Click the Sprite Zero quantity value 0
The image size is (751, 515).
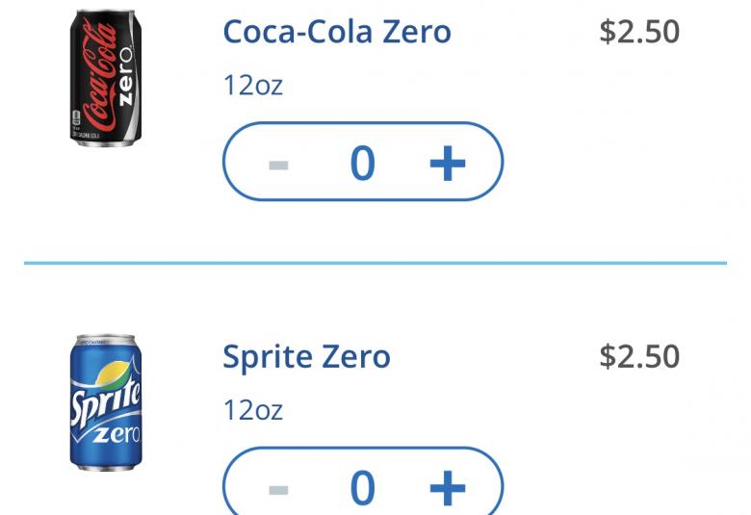pos(363,488)
